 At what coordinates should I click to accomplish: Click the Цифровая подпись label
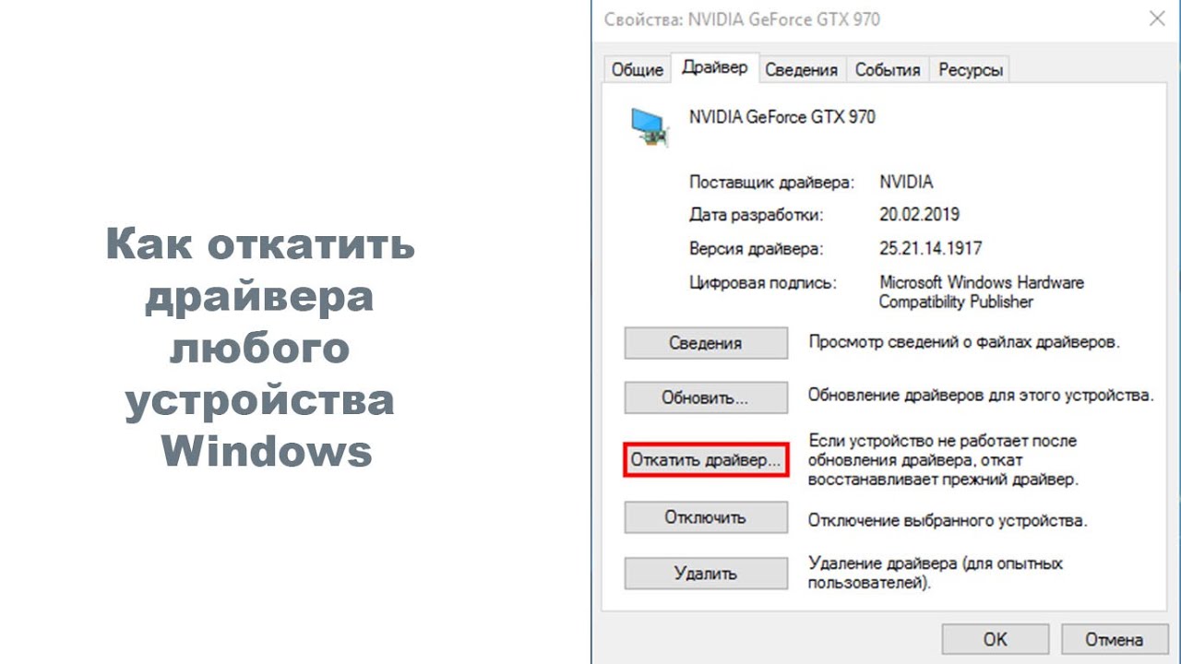click(x=763, y=283)
